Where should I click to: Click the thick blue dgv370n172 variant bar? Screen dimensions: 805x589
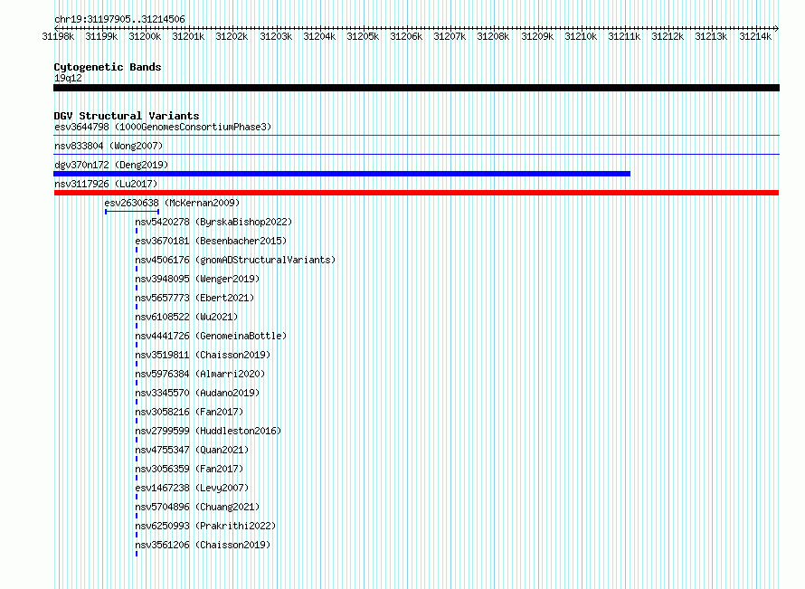click(x=342, y=174)
